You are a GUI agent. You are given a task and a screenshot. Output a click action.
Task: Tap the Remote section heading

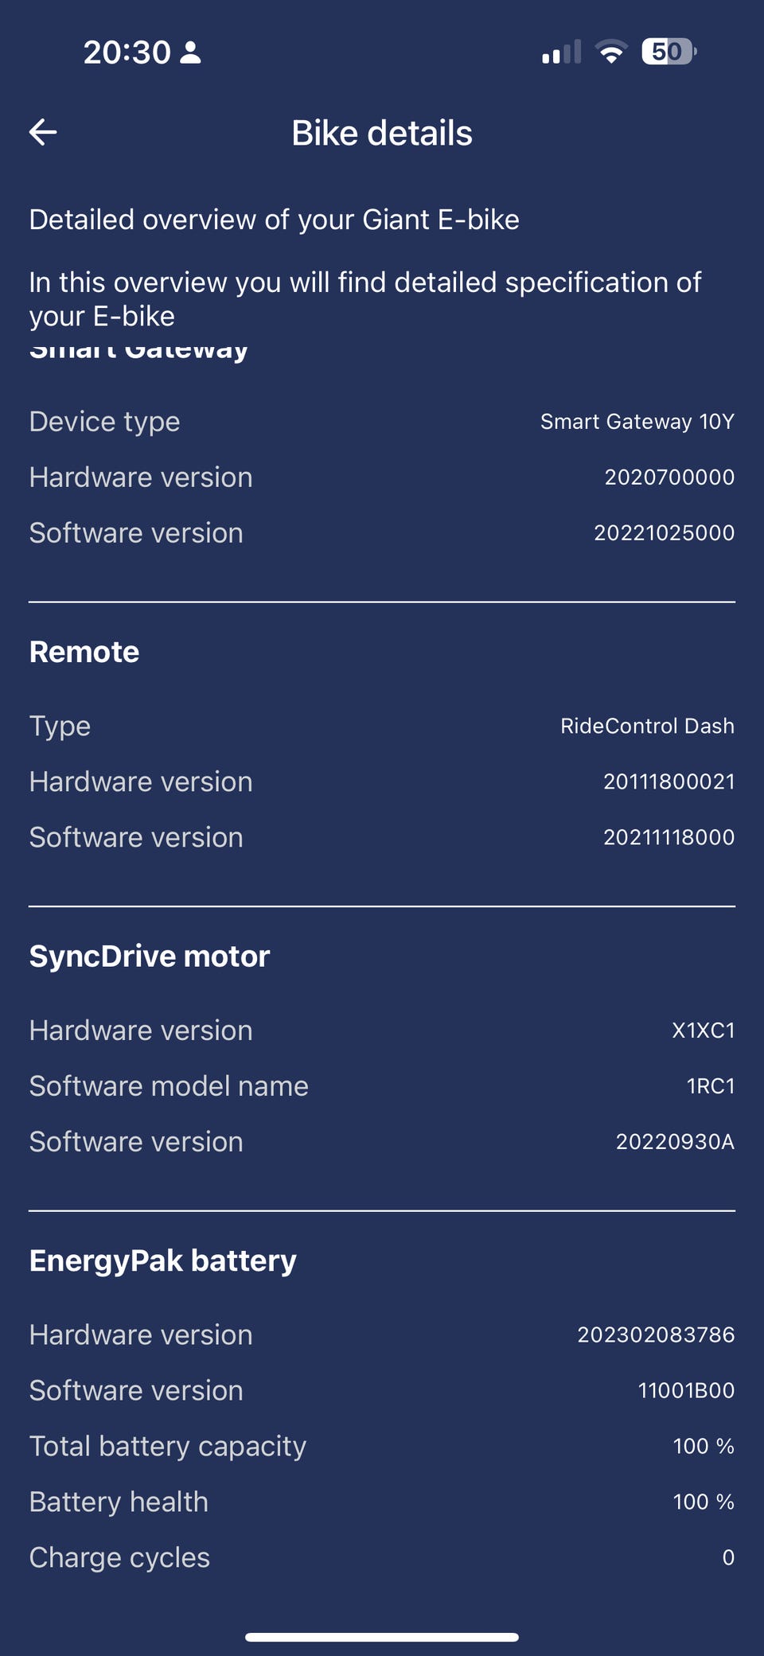tap(84, 652)
